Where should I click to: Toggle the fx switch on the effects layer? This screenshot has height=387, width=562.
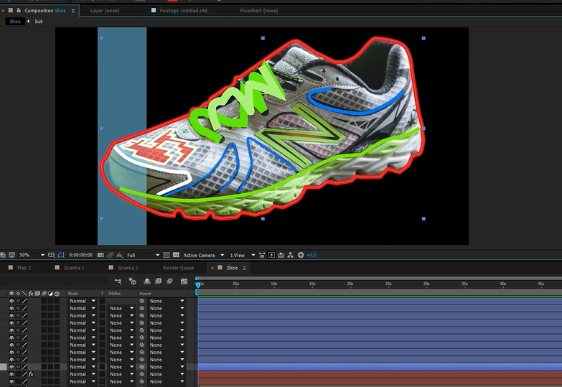click(31, 374)
